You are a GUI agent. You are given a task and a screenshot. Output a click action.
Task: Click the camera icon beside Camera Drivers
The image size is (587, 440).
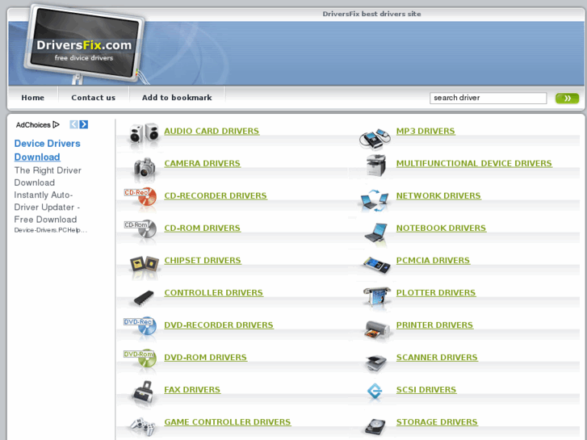145,166
